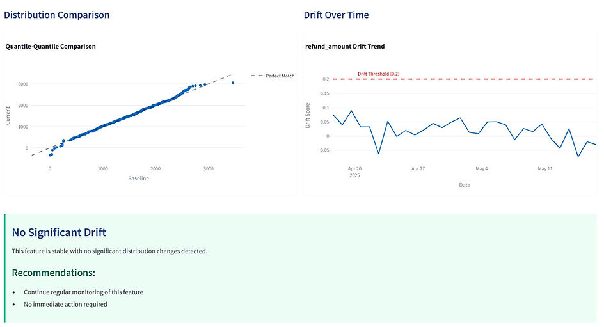
Task: Click the Recommendations heading
Action: [54, 273]
